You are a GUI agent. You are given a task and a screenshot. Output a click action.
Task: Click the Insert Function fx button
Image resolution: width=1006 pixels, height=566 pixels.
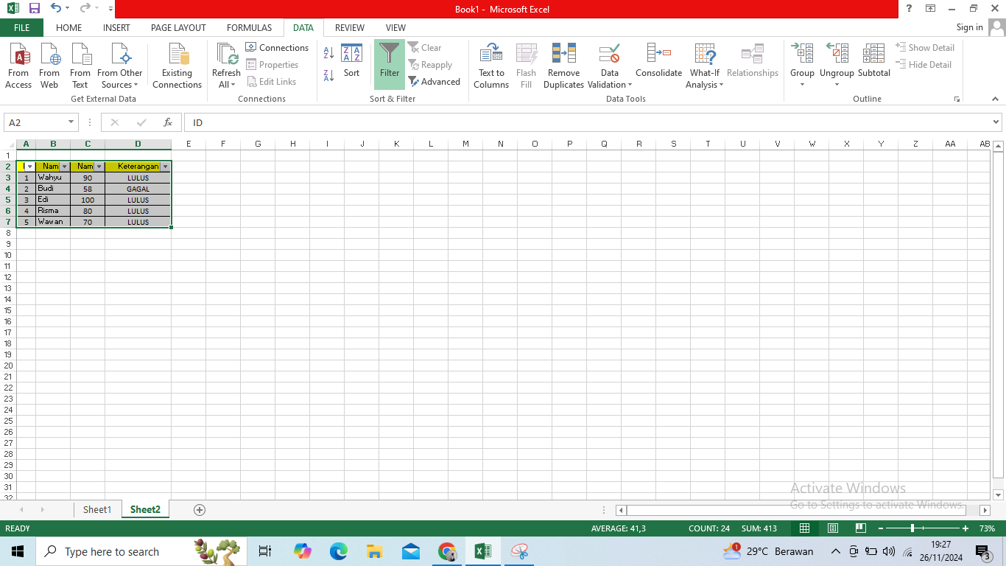click(x=168, y=122)
